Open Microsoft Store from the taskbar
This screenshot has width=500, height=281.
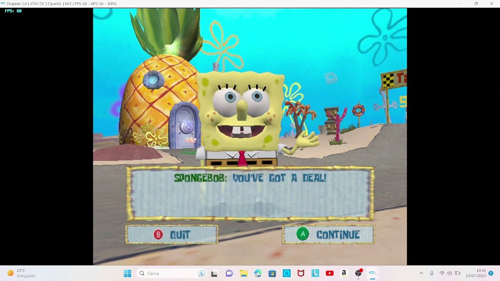pos(272,273)
